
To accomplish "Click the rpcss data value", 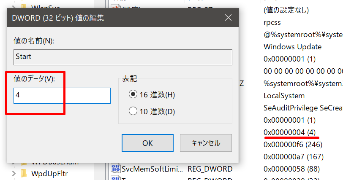I will coord(272,23).
